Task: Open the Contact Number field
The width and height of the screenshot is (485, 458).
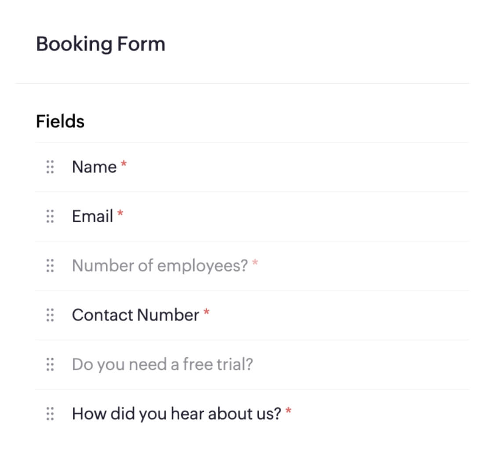Action: 135,315
